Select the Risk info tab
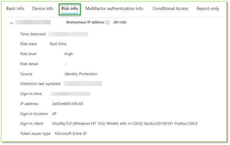230x145 pixels. pyautogui.click(x=70, y=9)
